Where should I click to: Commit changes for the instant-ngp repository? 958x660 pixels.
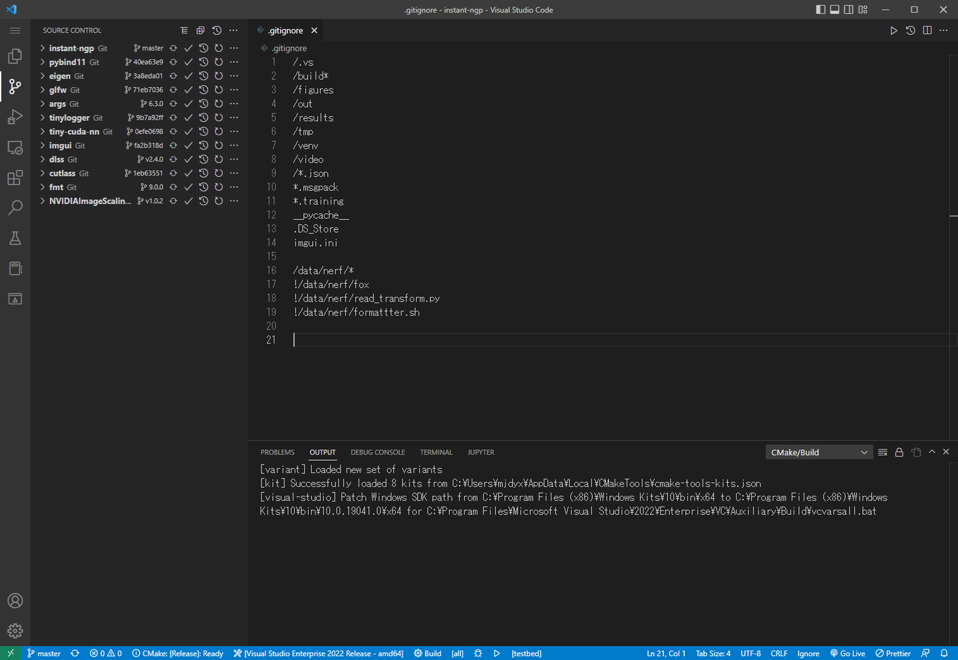[188, 48]
